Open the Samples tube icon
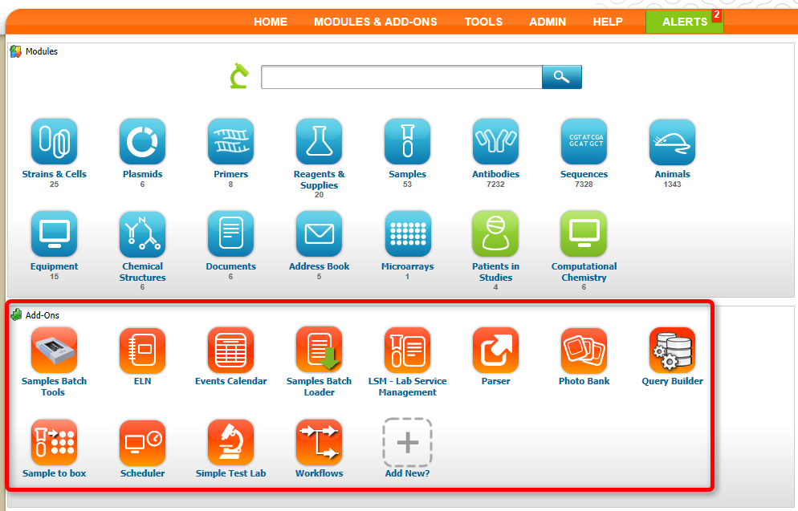 click(x=407, y=142)
